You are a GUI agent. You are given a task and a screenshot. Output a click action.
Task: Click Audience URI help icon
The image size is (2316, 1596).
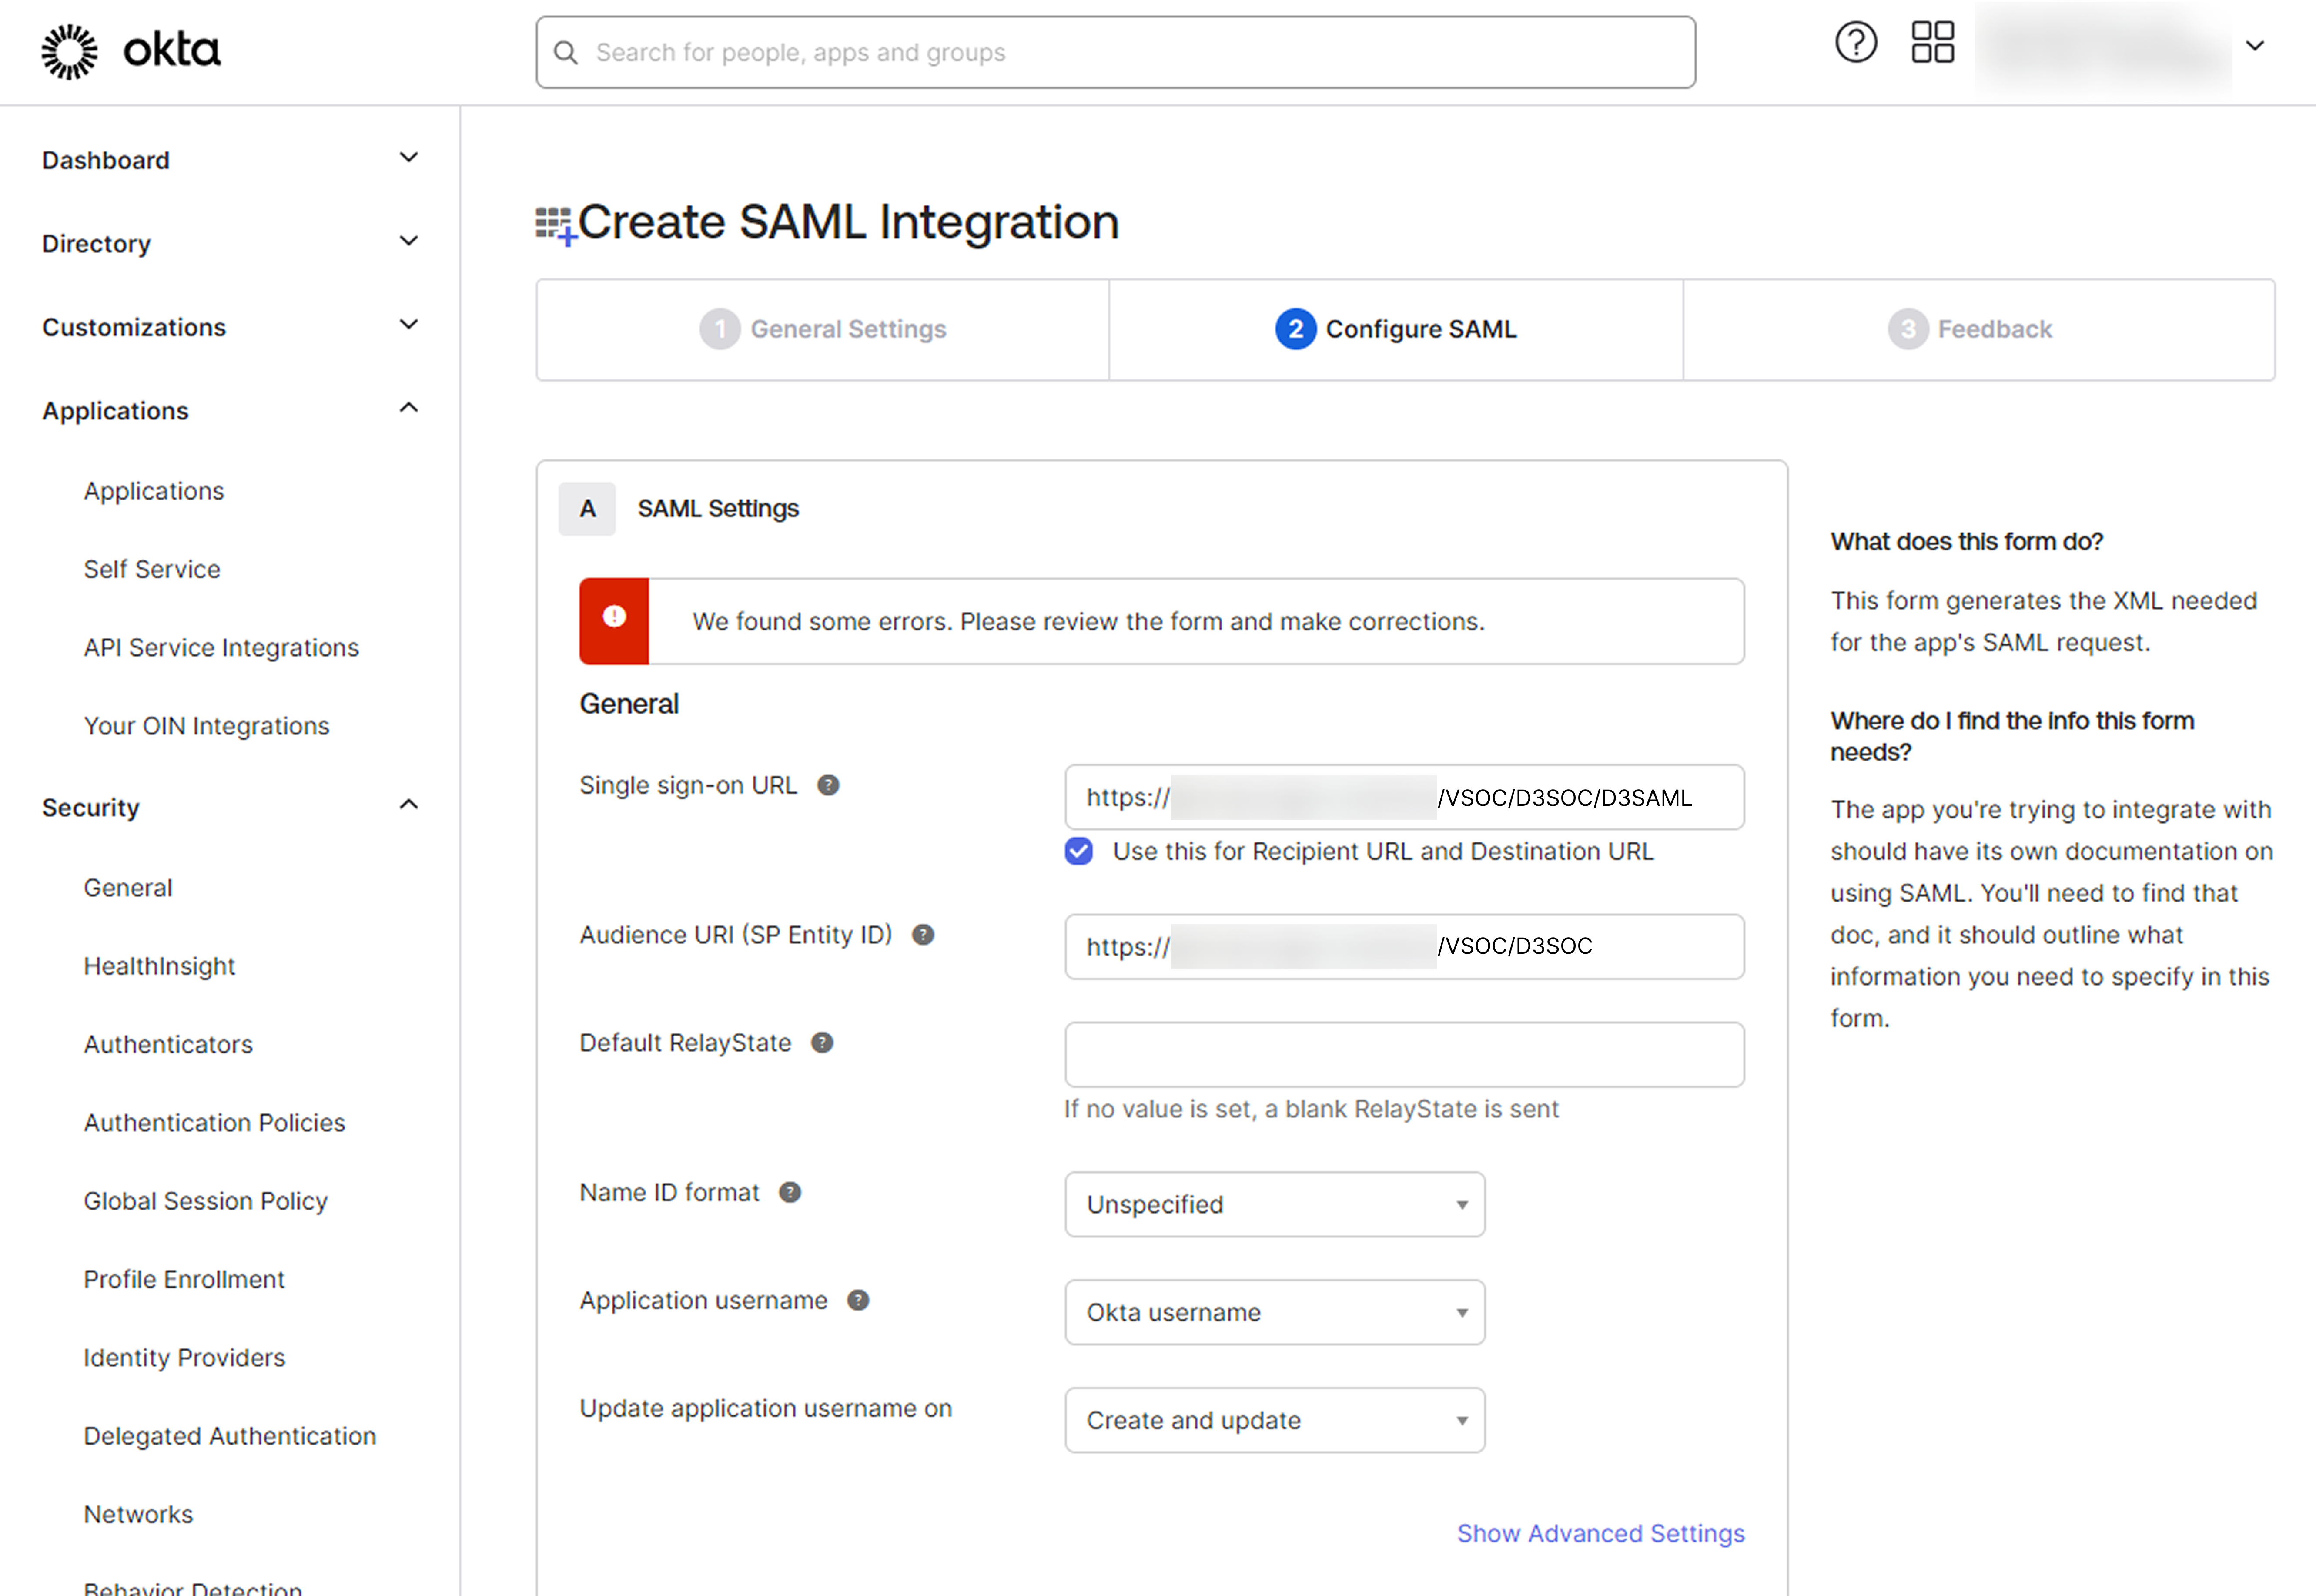(923, 935)
